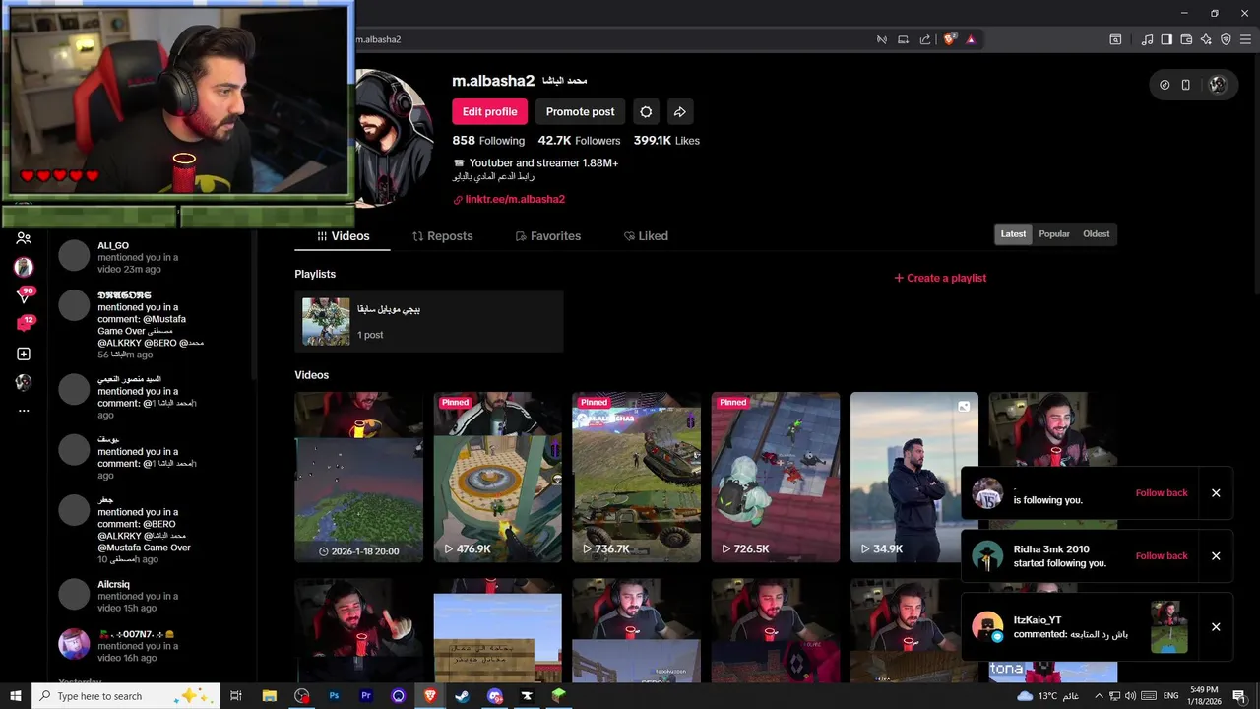Open Steam from the taskbar
This screenshot has width=1260, height=709.
(462, 696)
